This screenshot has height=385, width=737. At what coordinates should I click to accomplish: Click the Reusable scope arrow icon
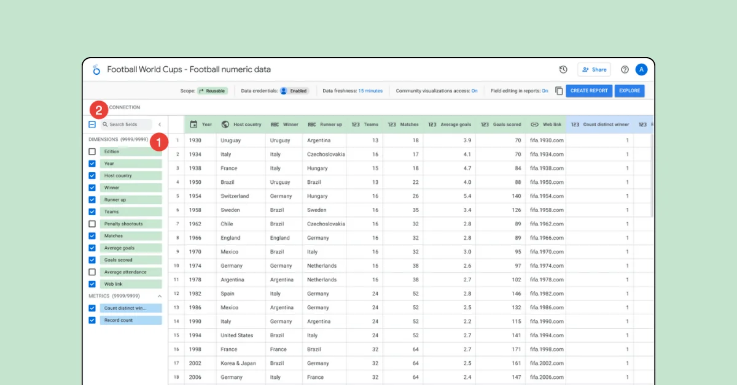coord(201,91)
